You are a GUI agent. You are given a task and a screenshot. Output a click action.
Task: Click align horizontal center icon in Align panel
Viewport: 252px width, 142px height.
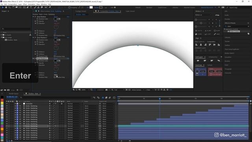pos(201,45)
